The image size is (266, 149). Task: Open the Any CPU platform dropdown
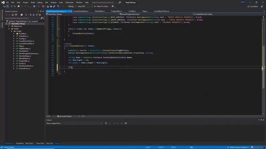pyautogui.click(x=85, y=7)
